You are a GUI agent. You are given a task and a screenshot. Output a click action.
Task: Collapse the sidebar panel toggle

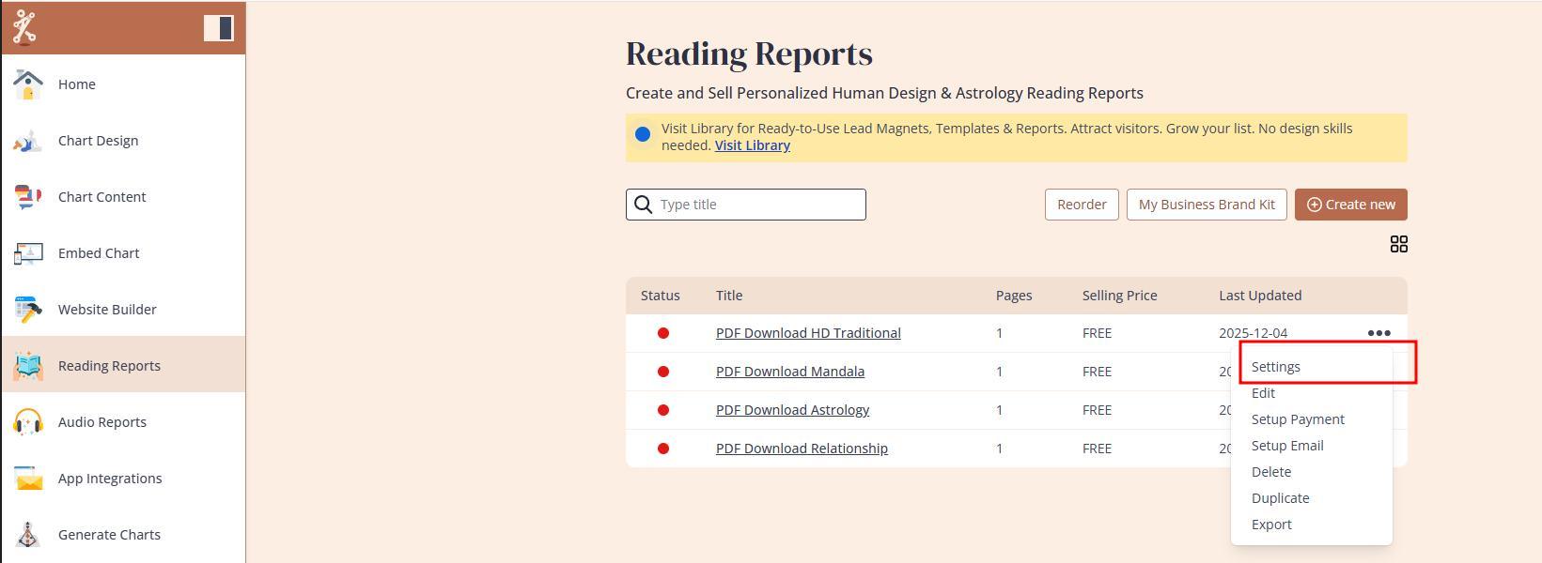coord(218,28)
